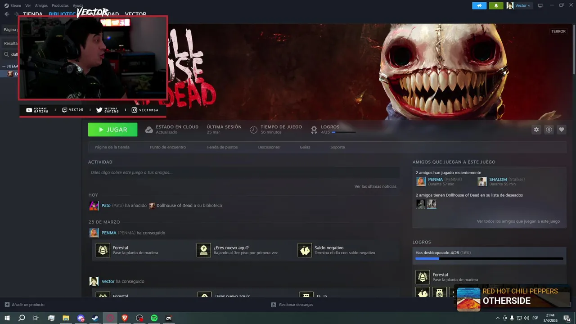
Task: Open the green notifications bell
Action: point(496,5)
